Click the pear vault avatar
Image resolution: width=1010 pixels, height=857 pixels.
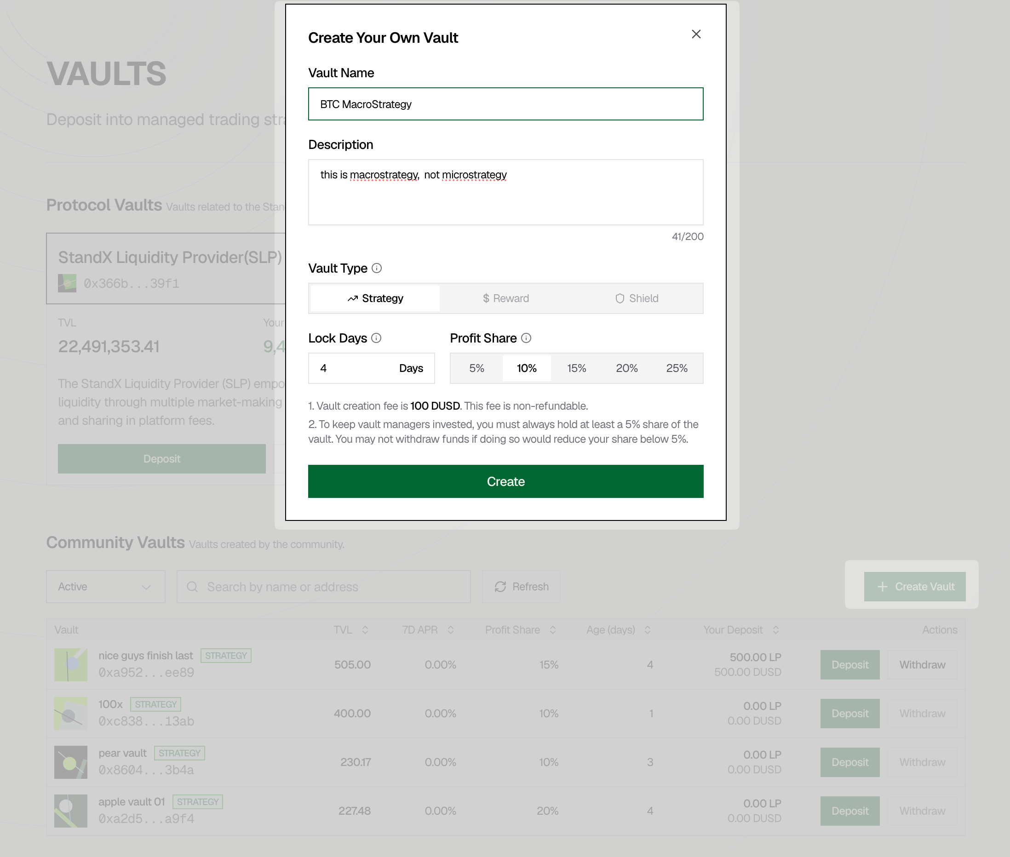71,762
